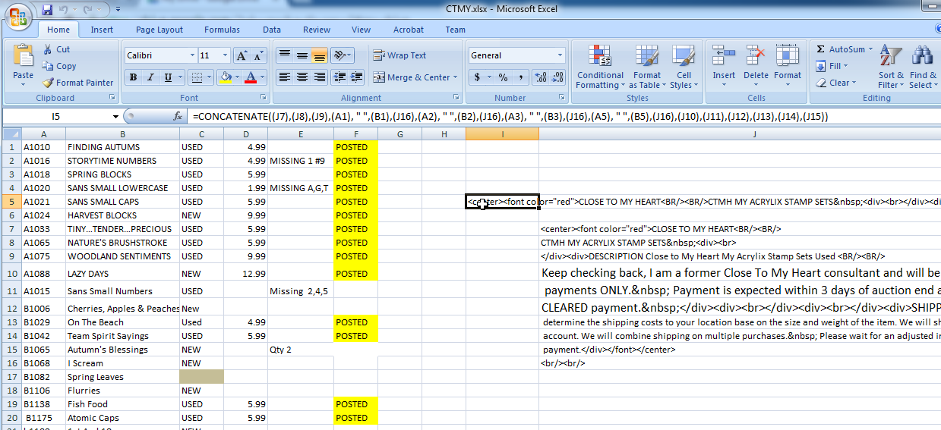This screenshot has width=941, height=430.
Task: Decrease indent in cell
Action: (339, 77)
